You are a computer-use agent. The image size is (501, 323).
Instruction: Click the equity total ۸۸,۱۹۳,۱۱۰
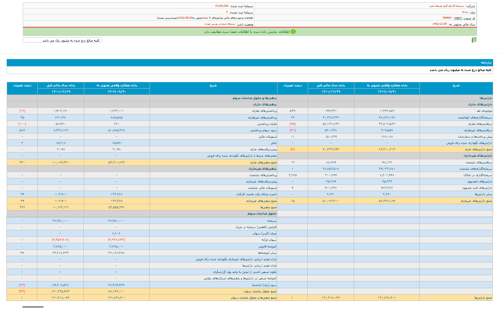(x=117, y=291)
